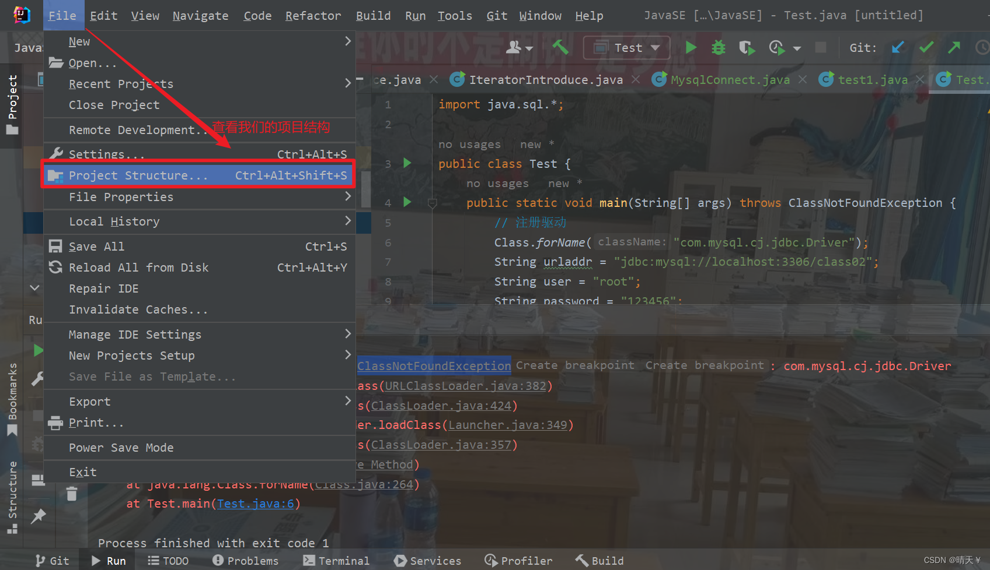Click the Profiler run icon
Viewport: 990px width, 570px height.
[x=776, y=47]
